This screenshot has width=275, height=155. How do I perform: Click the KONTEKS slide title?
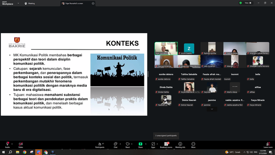[x=122, y=43]
